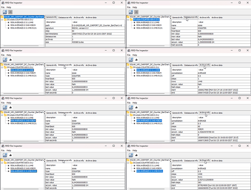Open Help menu in window showing end 1666656000
Screen dimensions: 251x190
(x=135, y=150)
